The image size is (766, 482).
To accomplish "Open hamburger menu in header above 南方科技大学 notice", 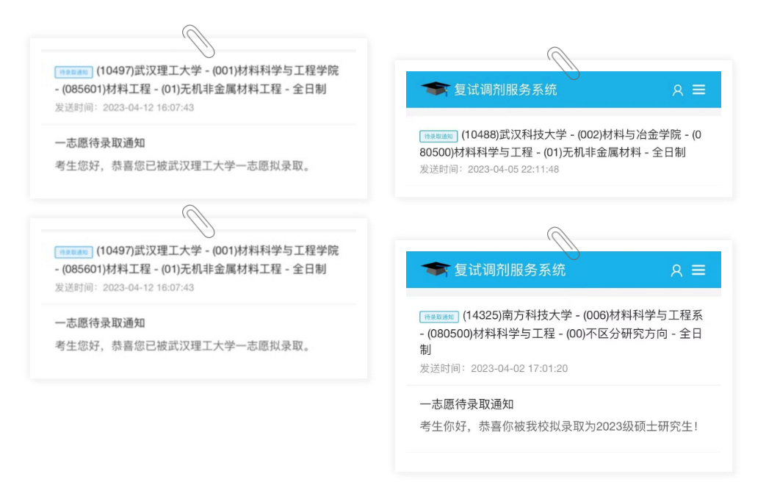I will 698,270.
